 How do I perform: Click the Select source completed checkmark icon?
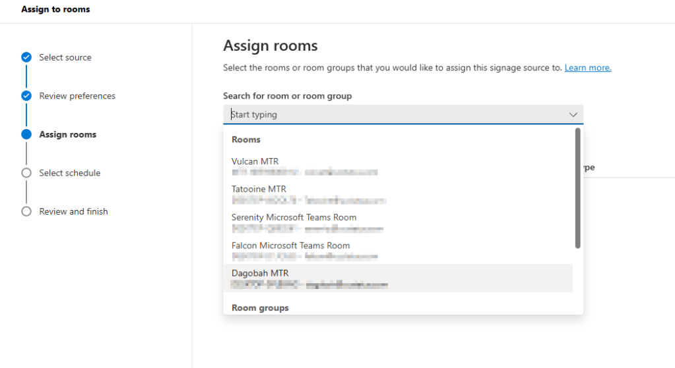pos(26,57)
